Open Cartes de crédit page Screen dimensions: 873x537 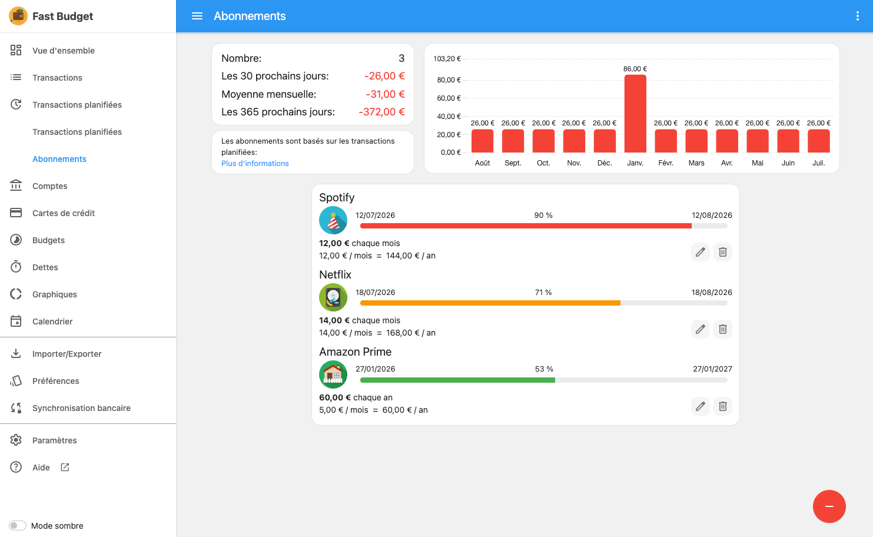88,213
